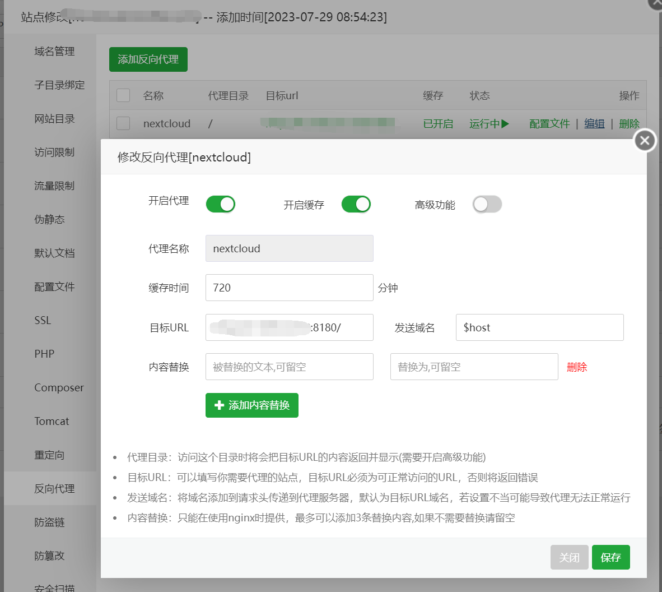Click the 保存 button to save changes
662x592 pixels.
click(610, 557)
